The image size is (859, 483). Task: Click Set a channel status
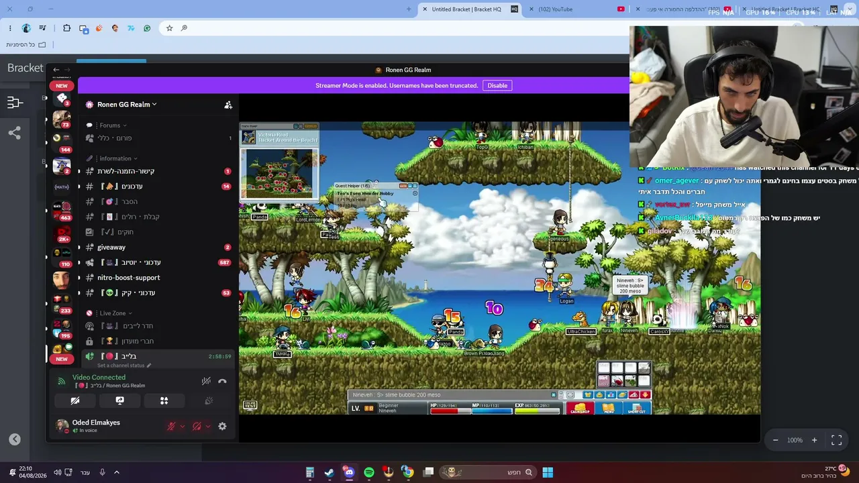point(124,366)
